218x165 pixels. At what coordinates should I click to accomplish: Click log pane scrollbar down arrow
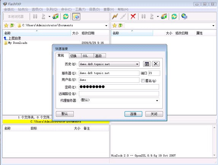click(x=214, y=155)
